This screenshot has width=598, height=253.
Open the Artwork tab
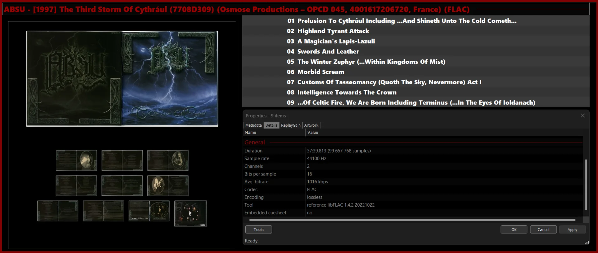point(311,125)
